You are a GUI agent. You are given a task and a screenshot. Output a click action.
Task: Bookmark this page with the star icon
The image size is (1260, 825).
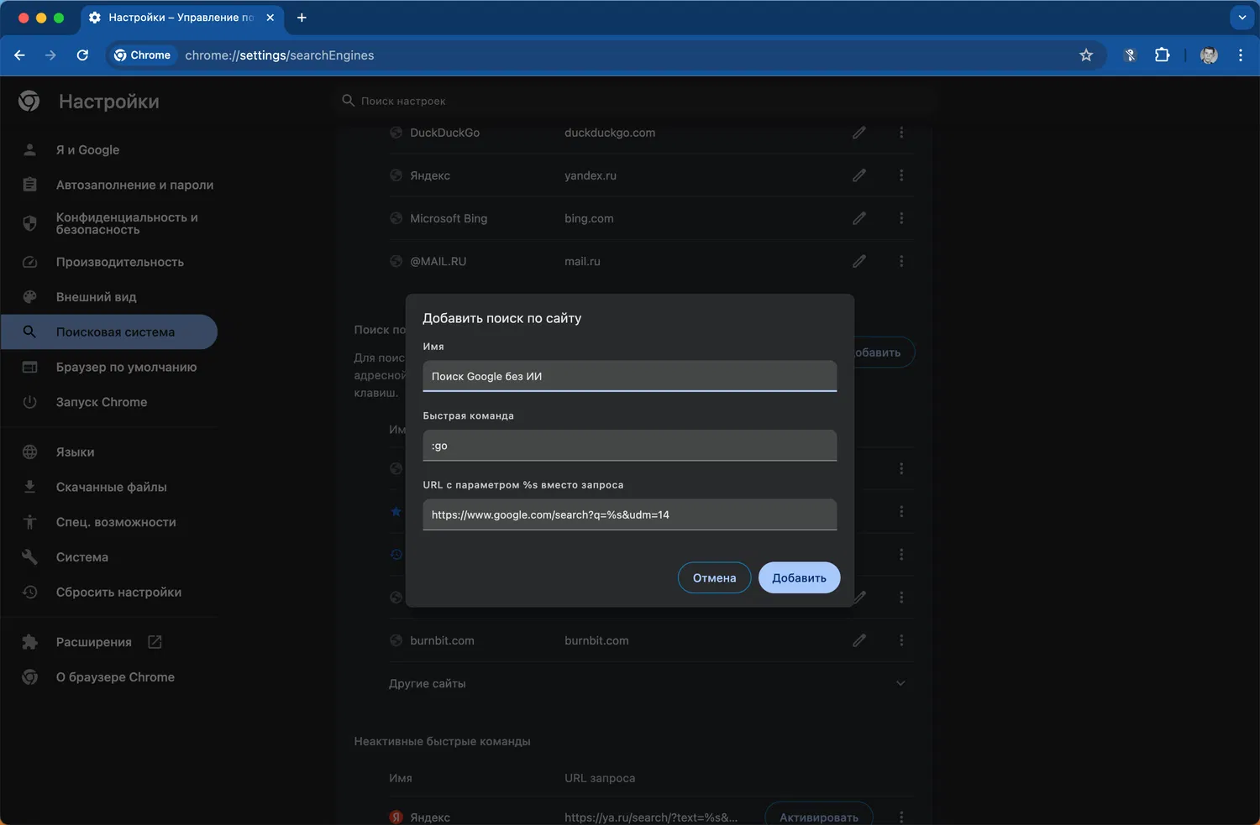(1086, 55)
